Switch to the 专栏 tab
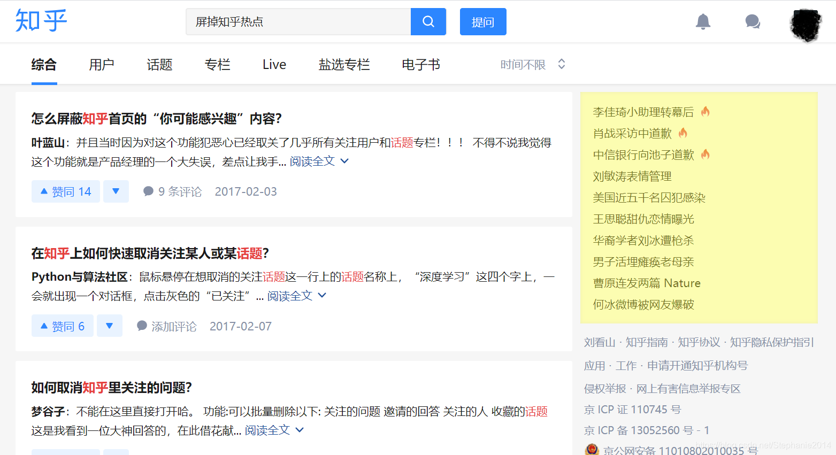This screenshot has width=836, height=455. pos(217,65)
